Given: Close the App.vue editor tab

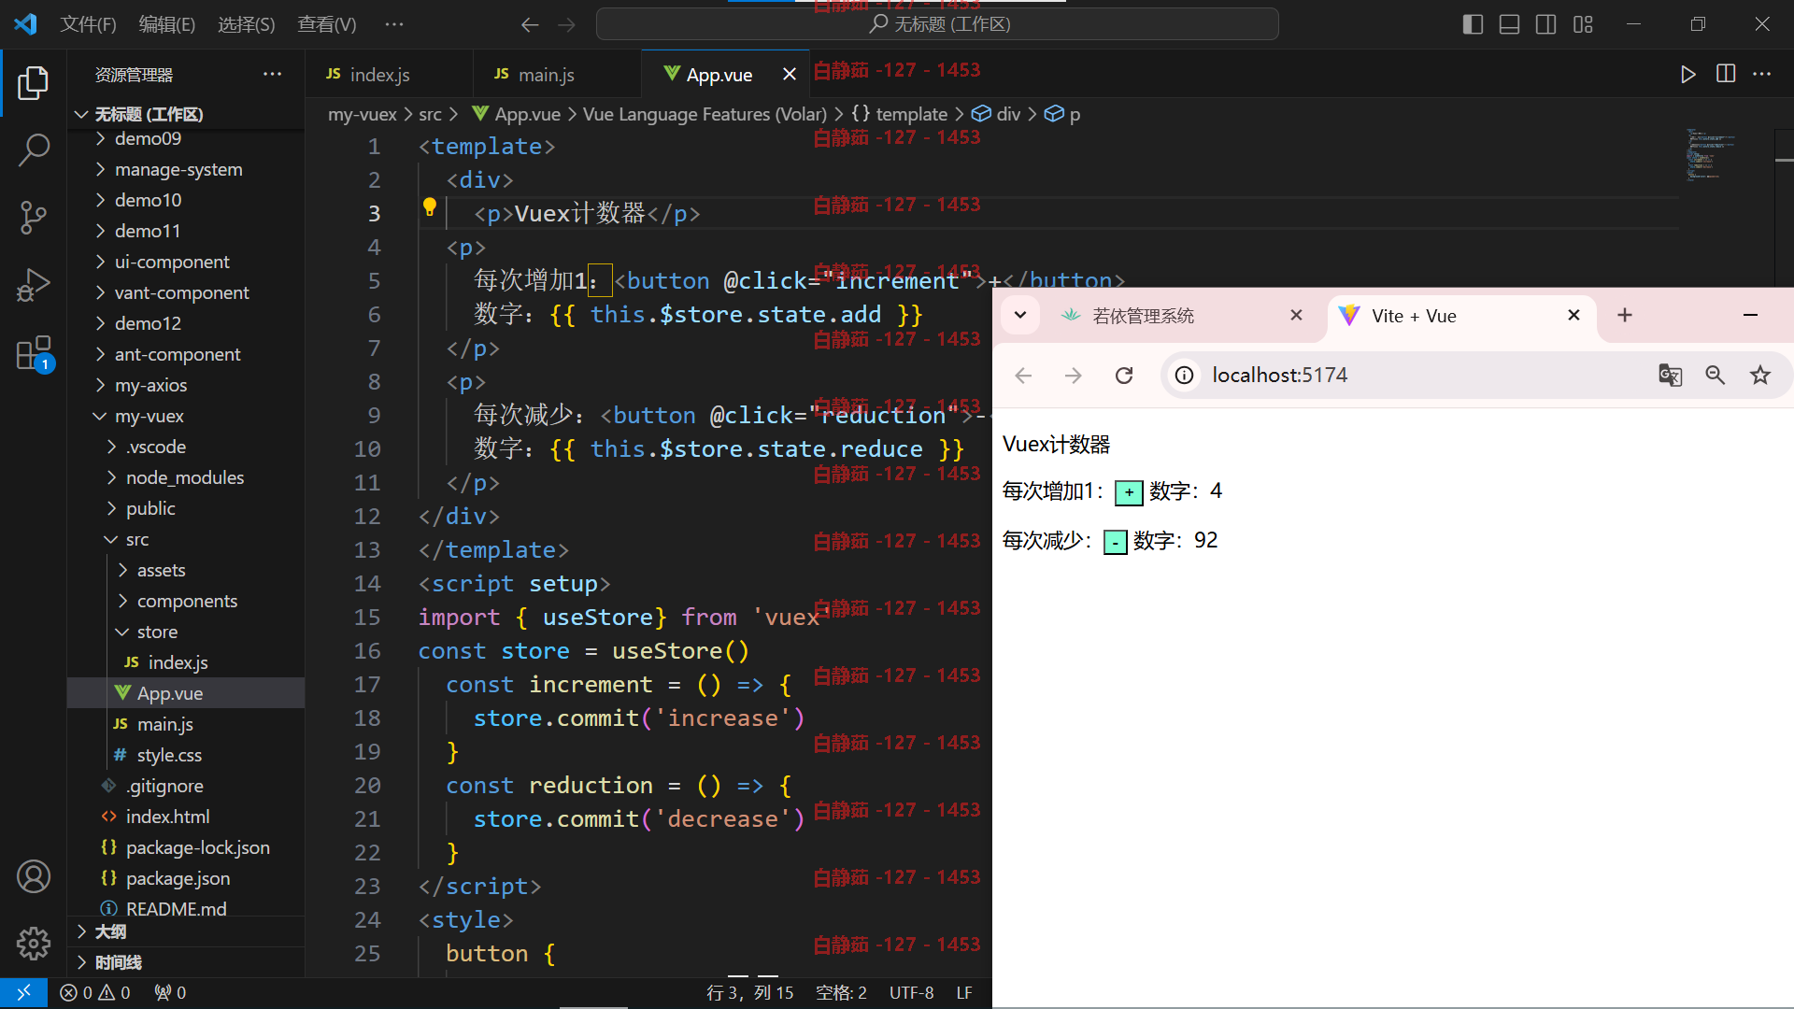Looking at the screenshot, I should point(790,74).
